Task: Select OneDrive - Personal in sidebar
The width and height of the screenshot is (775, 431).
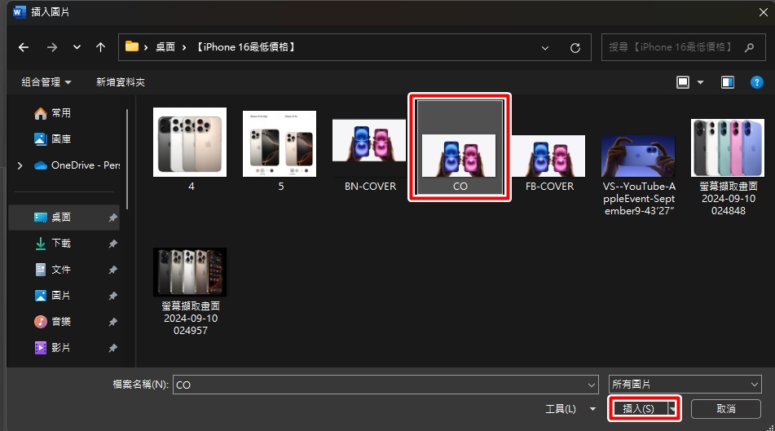Action: click(77, 165)
